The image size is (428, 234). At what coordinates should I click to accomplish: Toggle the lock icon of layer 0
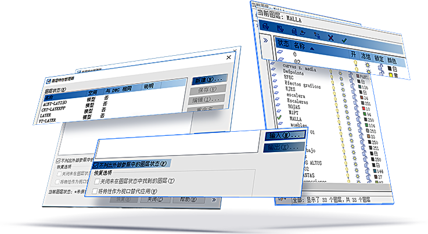380,67
